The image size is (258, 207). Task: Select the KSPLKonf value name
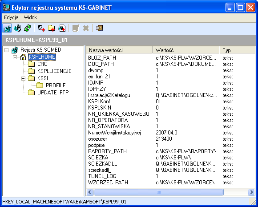click(x=99, y=101)
